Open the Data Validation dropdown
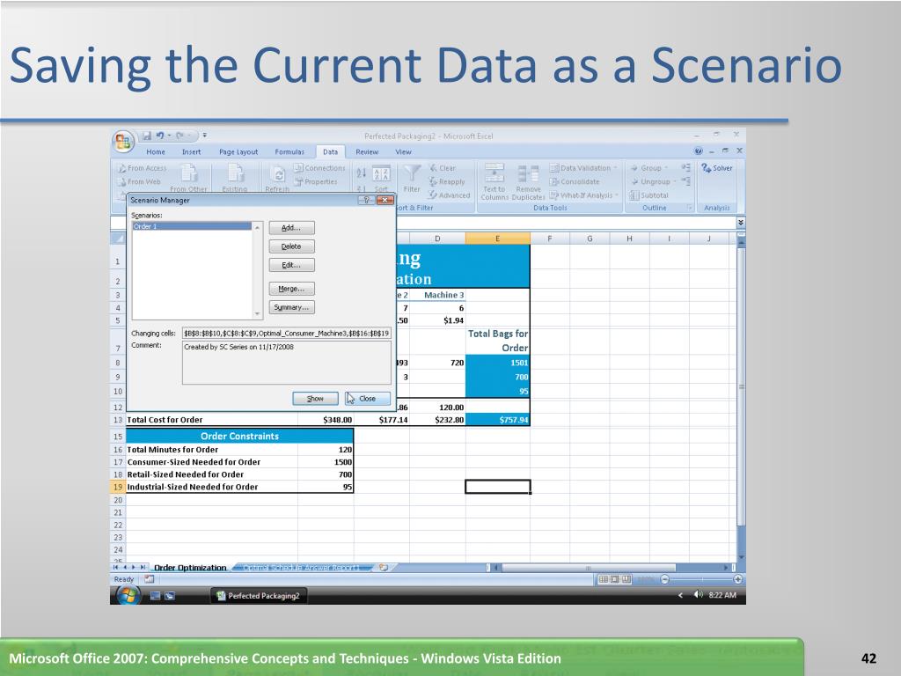This screenshot has width=901, height=676. point(584,168)
